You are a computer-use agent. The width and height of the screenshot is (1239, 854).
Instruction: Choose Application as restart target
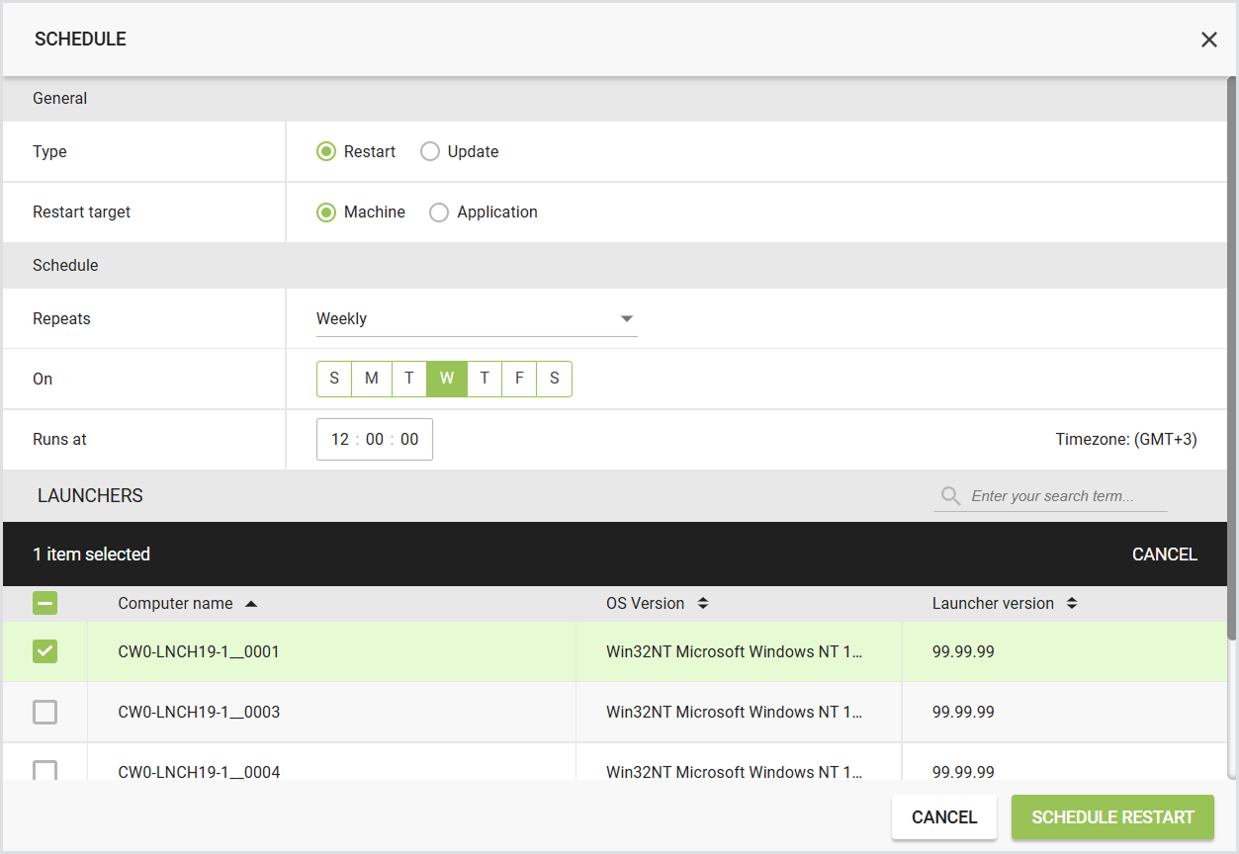(x=439, y=212)
